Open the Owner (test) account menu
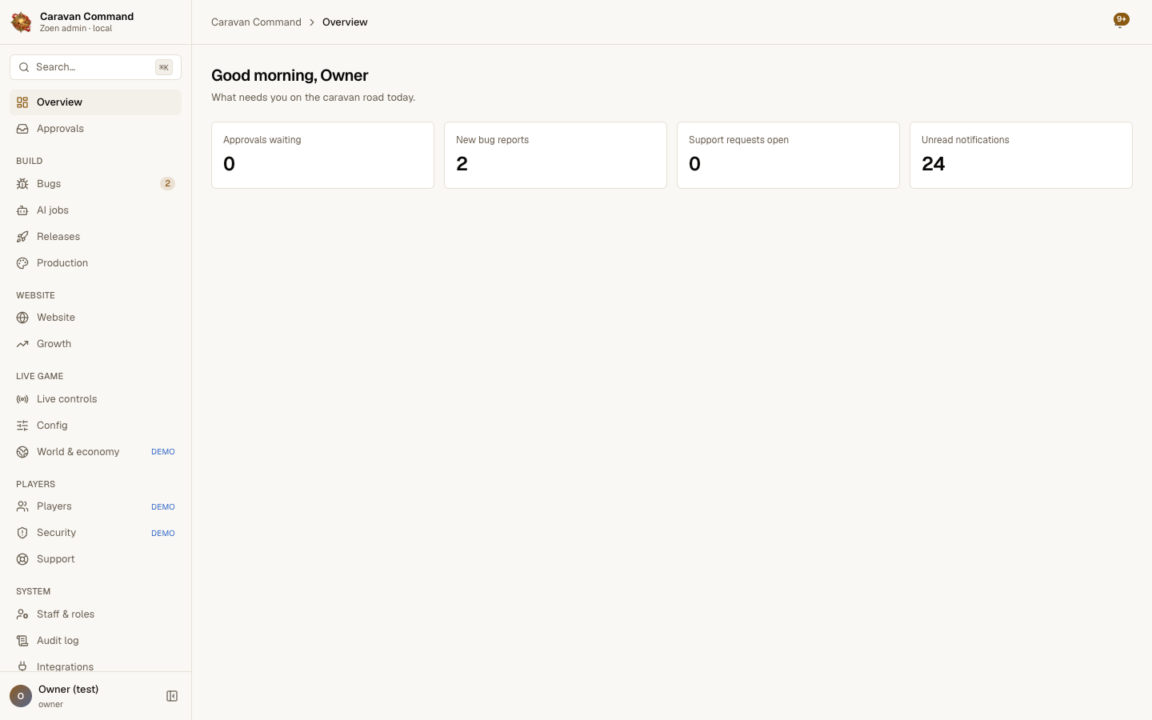Viewport: 1152px width, 720px height. 82,696
